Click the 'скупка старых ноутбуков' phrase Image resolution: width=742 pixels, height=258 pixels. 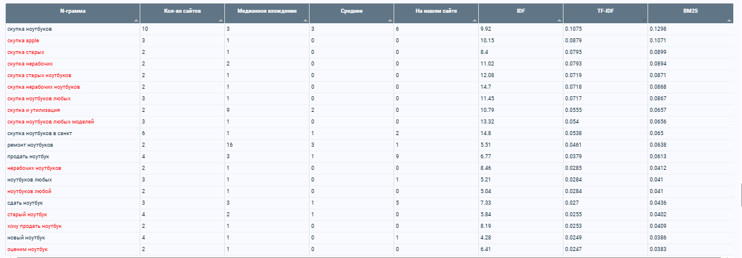point(39,75)
